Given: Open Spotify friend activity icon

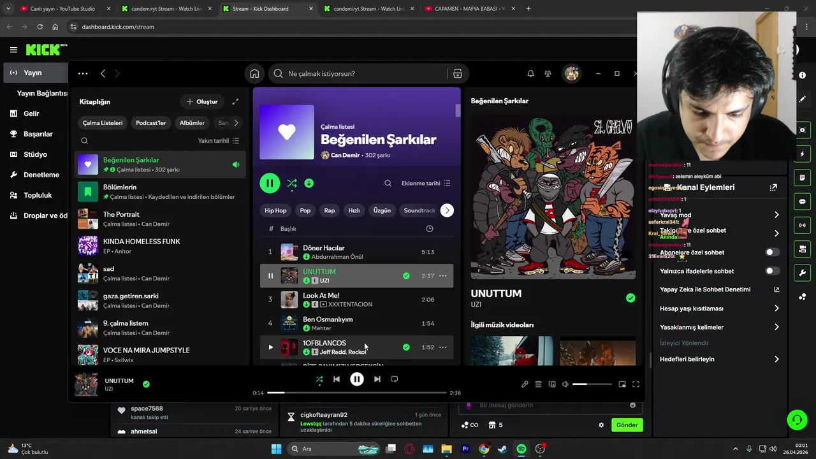Looking at the screenshot, I should click(x=548, y=73).
